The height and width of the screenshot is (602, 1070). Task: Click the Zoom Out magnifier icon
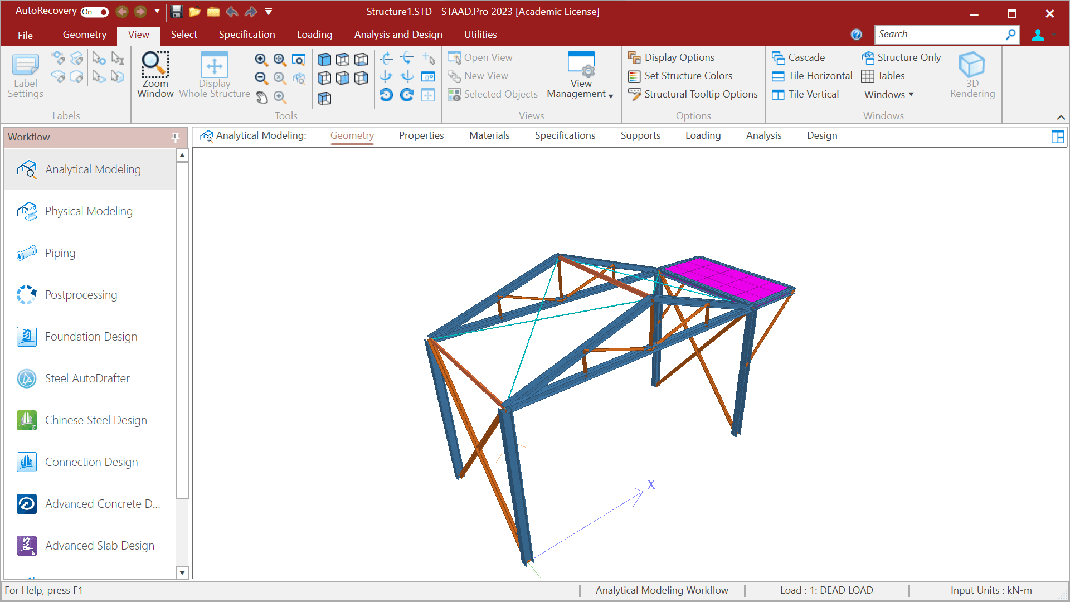point(261,78)
